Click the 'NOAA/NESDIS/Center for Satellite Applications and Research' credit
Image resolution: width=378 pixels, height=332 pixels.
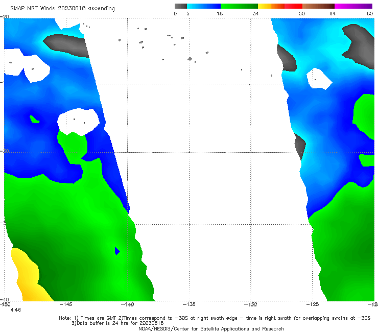[x=211, y=328]
